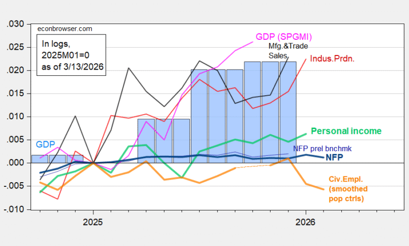Click the rightmost tall blue GDP bar

point(288,112)
